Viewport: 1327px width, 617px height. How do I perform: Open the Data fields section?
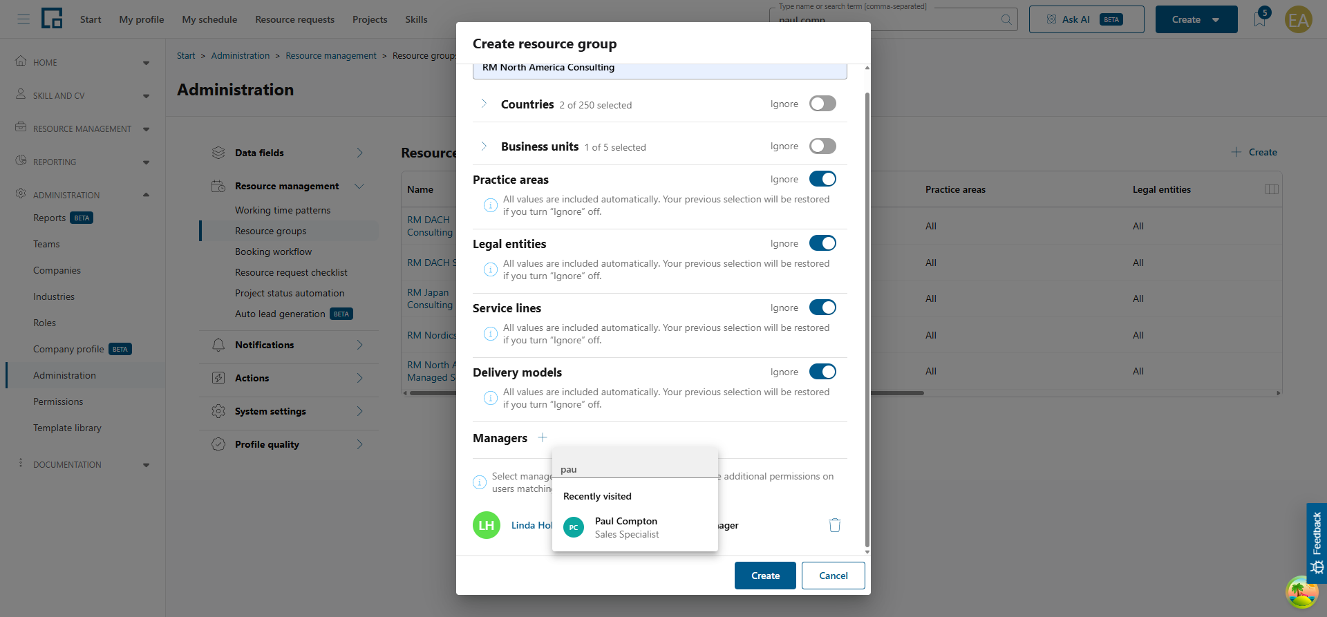(289, 153)
